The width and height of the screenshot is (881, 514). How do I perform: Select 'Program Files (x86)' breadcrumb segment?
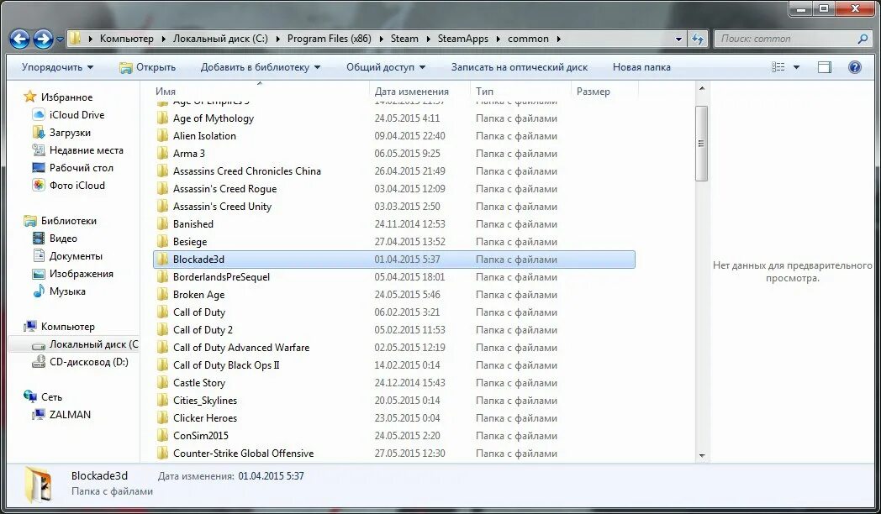330,39
